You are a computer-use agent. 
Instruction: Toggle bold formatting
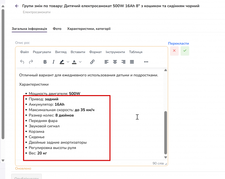pyautogui.click(x=45, y=62)
